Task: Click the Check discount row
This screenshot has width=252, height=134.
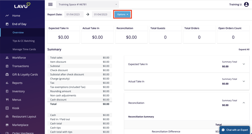Action: tap(80, 70)
